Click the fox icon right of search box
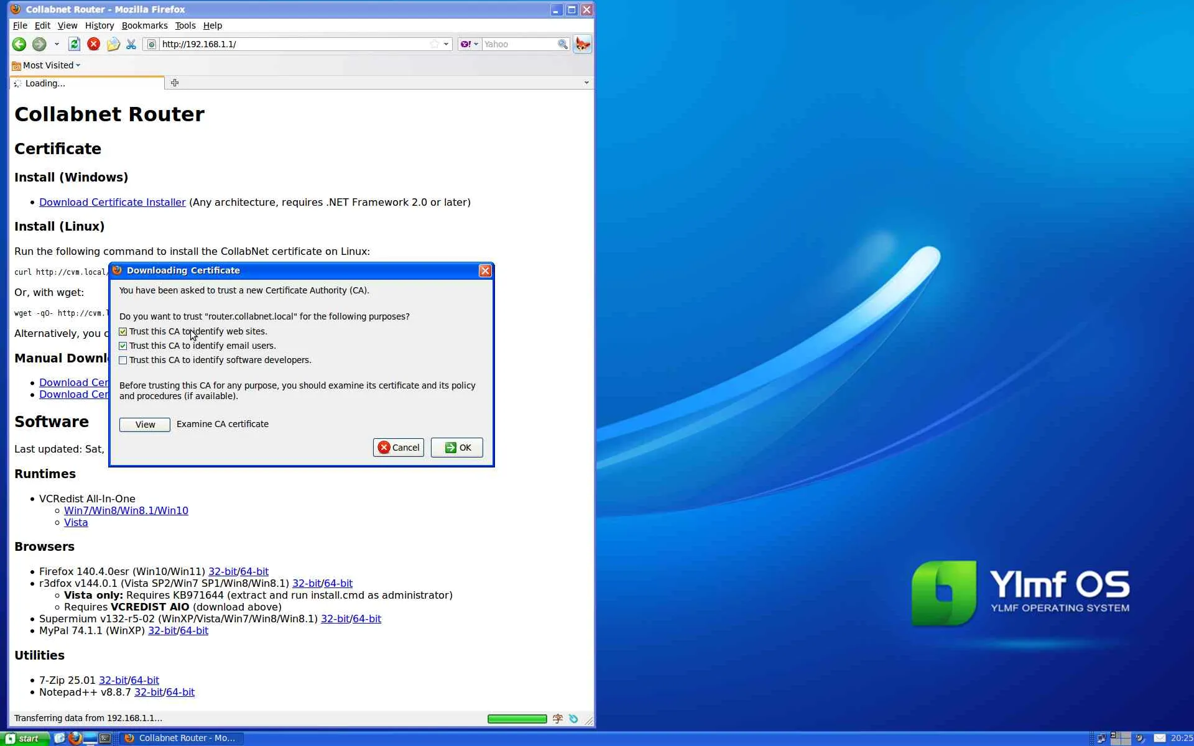Image resolution: width=1194 pixels, height=746 pixels. point(583,44)
